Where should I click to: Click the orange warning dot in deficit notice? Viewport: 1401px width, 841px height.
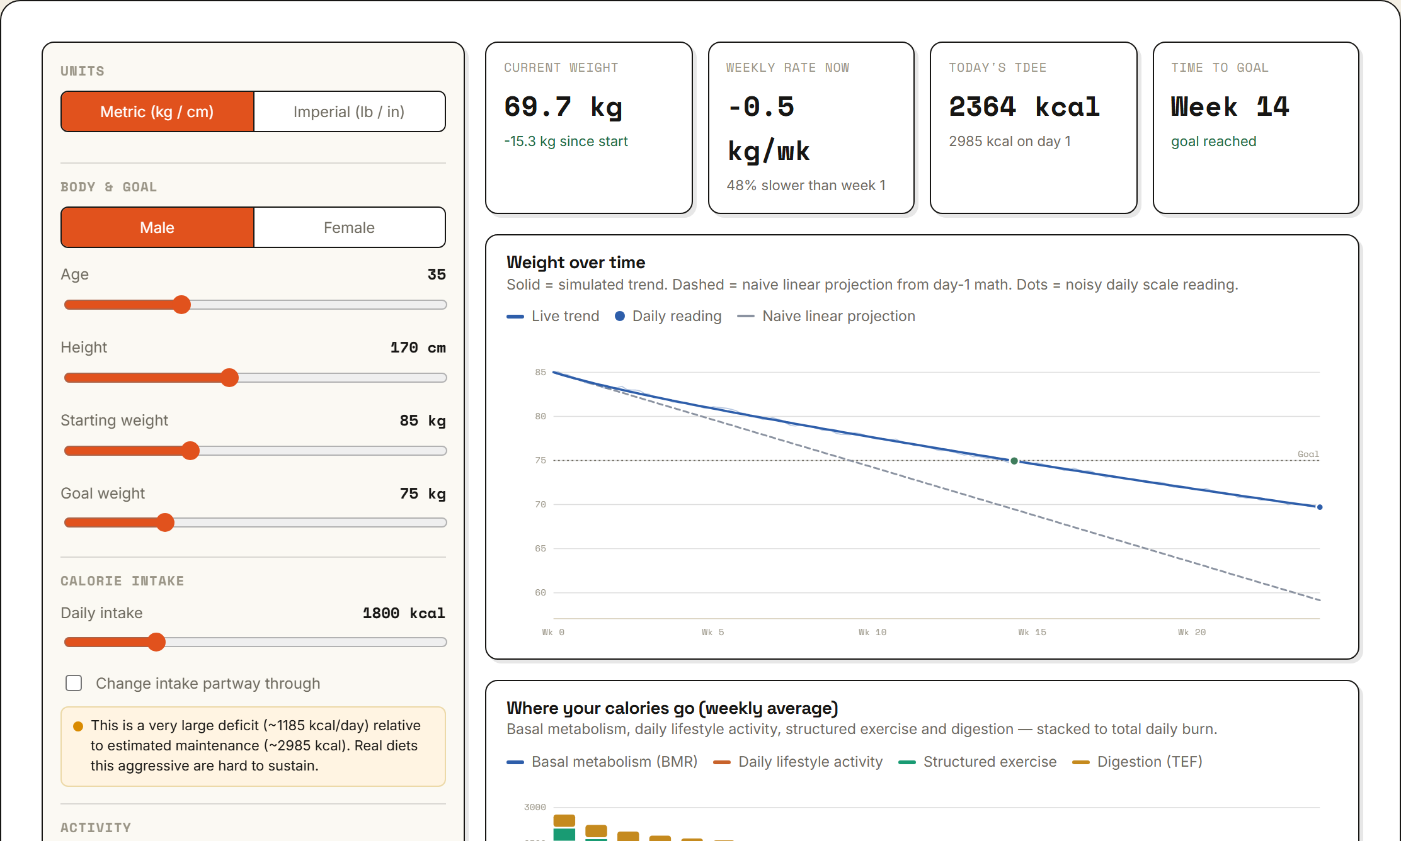point(78,726)
